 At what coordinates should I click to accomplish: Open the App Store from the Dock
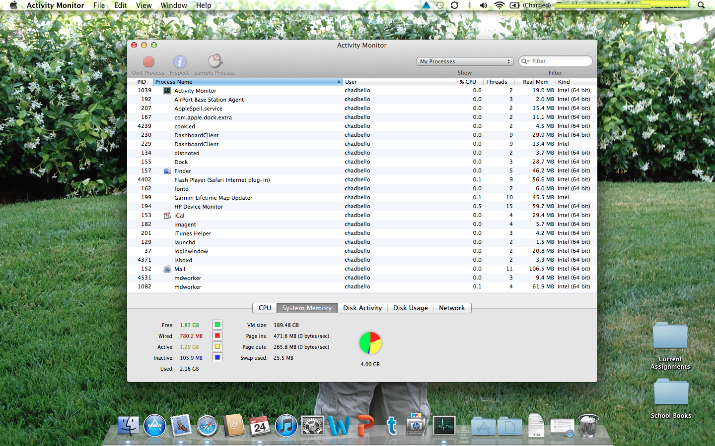click(155, 426)
